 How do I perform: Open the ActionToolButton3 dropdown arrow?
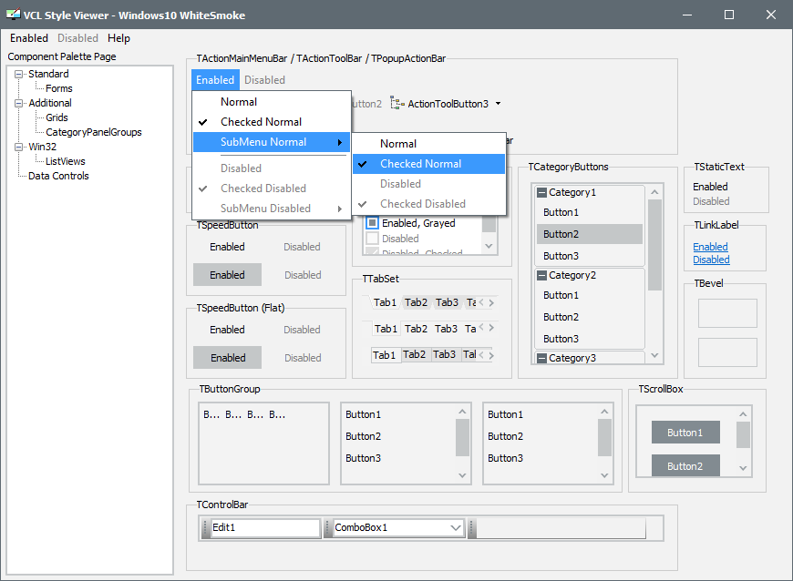coord(499,104)
